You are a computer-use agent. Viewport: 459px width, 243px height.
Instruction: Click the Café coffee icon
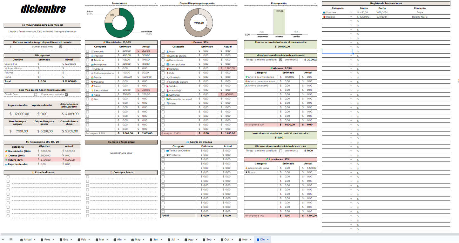tap(167, 73)
